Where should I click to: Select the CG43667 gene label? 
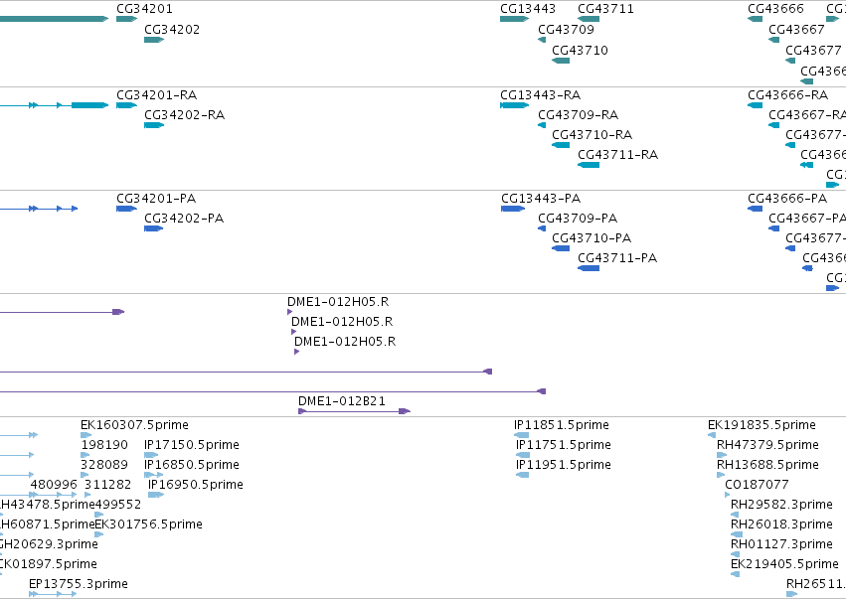click(x=797, y=29)
